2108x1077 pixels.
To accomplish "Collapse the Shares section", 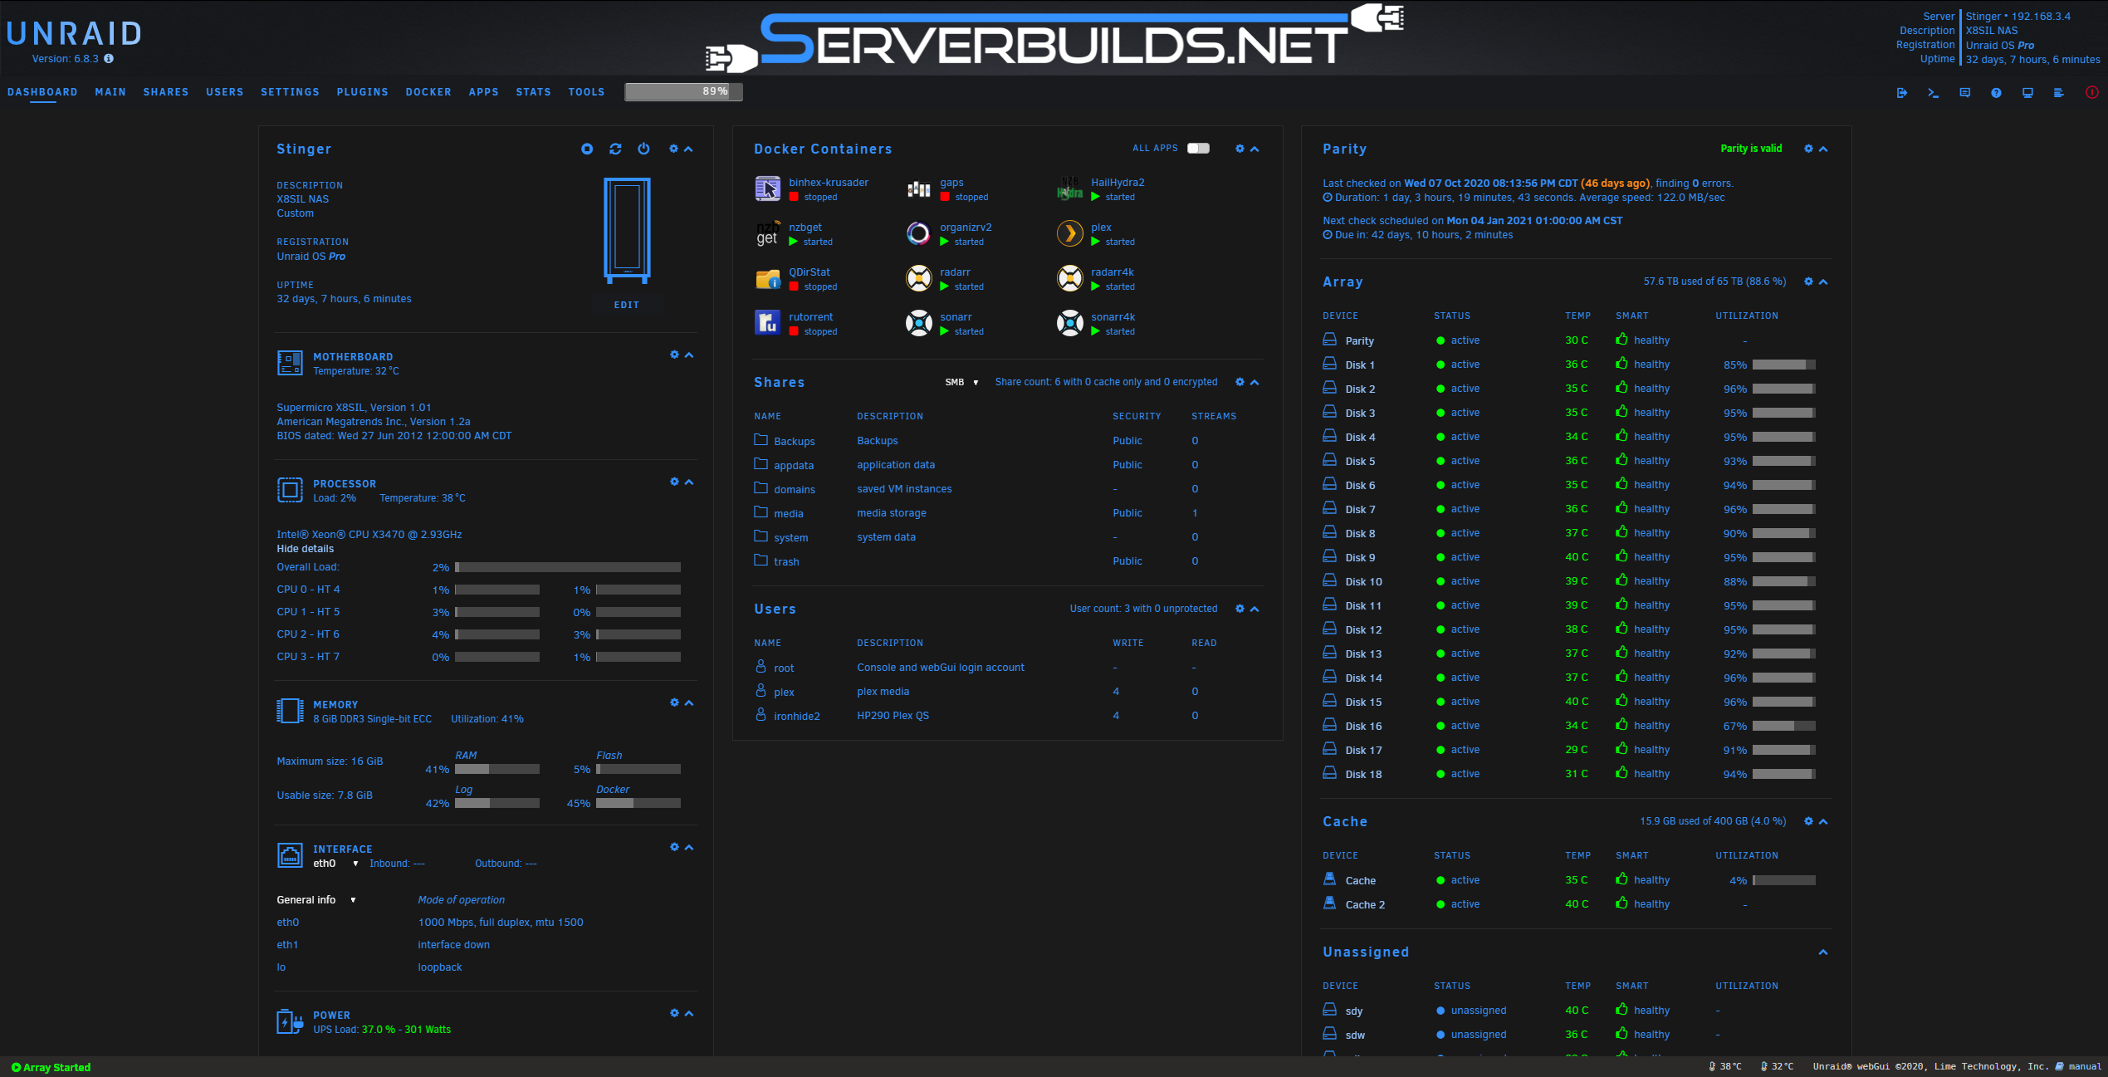I will coord(1255,382).
